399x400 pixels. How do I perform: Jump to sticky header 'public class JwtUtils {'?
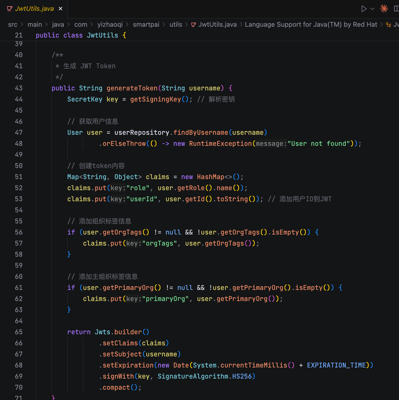tap(81, 35)
